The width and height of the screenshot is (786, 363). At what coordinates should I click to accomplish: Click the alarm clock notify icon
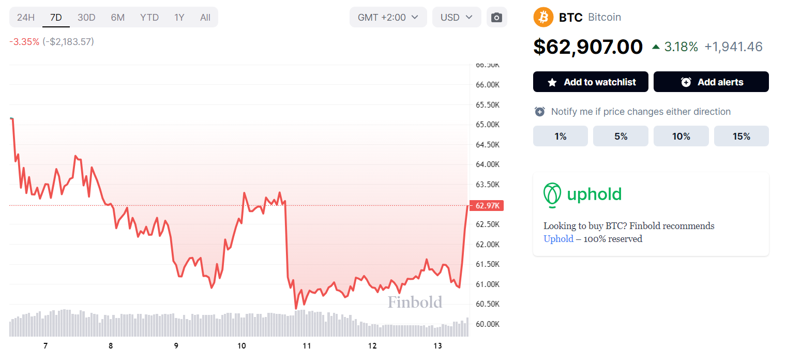pyautogui.click(x=540, y=112)
